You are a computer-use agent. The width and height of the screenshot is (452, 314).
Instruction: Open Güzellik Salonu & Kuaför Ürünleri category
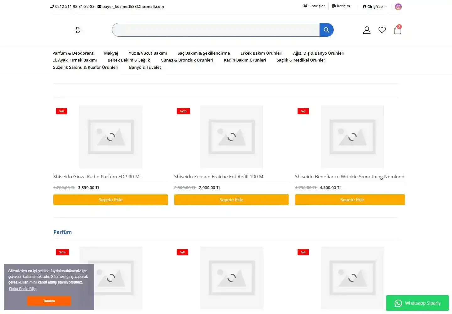click(x=85, y=67)
